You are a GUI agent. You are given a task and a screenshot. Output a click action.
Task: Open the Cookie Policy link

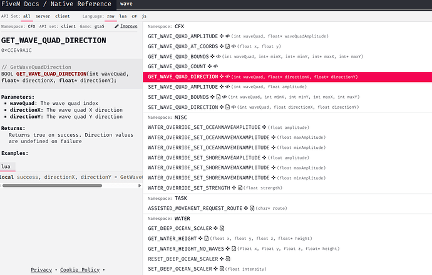coord(80,270)
